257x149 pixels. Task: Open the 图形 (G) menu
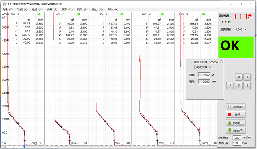point(67,9)
